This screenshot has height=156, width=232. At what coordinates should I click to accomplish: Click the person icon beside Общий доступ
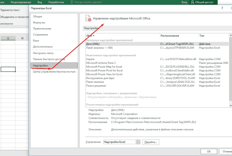pyautogui.click(x=192, y=2)
